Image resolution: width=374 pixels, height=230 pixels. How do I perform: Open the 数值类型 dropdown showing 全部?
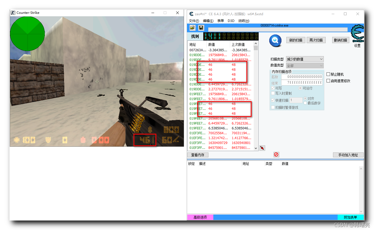pos(305,66)
